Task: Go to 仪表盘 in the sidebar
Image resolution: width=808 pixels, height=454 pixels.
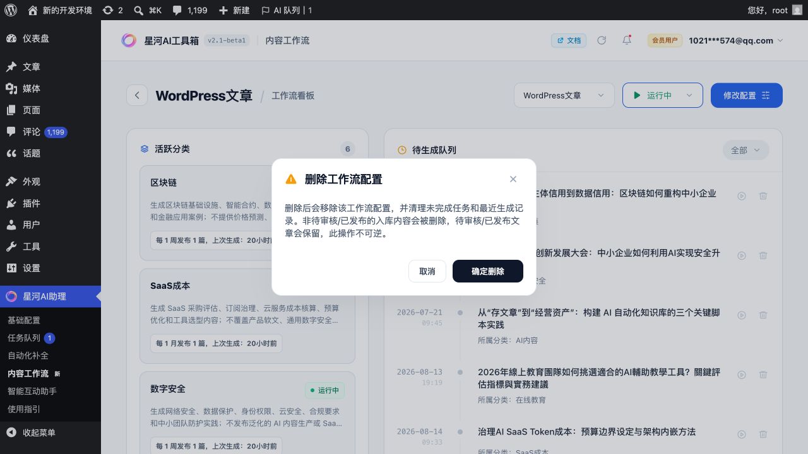Action: point(50,38)
